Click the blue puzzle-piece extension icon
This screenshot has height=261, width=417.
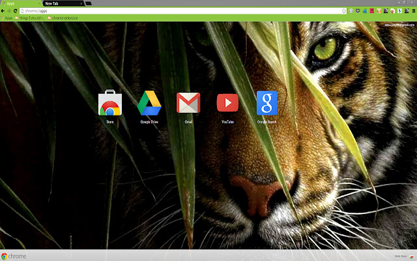[365, 11]
